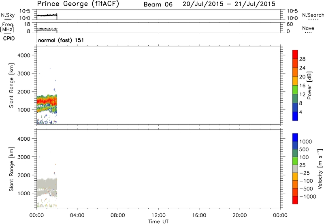Click the '3000' tick in velocity panel
The height and width of the screenshot is (224, 324).
[24, 157]
